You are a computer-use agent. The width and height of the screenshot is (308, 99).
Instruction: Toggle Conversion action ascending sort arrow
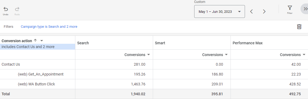pos(35,40)
